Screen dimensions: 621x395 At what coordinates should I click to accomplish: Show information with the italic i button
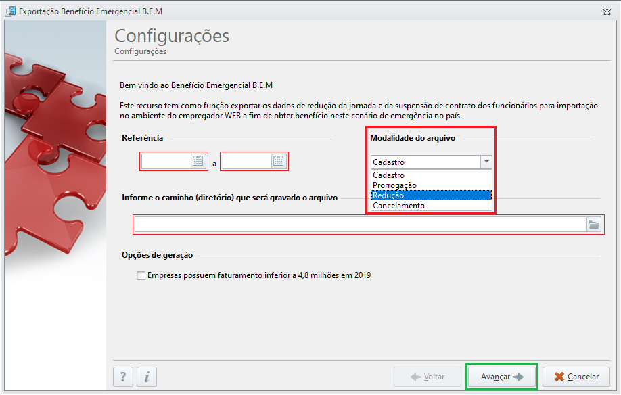coord(147,377)
